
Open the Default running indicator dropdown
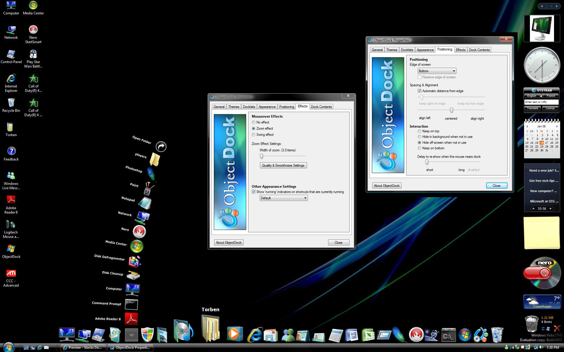click(283, 198)
